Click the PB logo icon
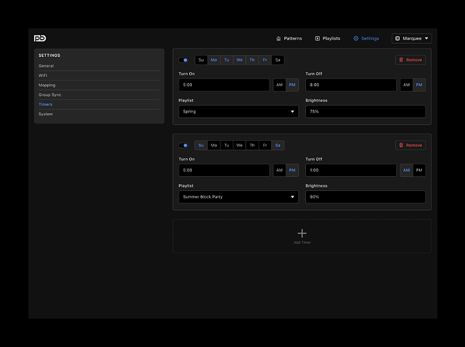This screenshot has height=347, width=465. click(40, 38)
